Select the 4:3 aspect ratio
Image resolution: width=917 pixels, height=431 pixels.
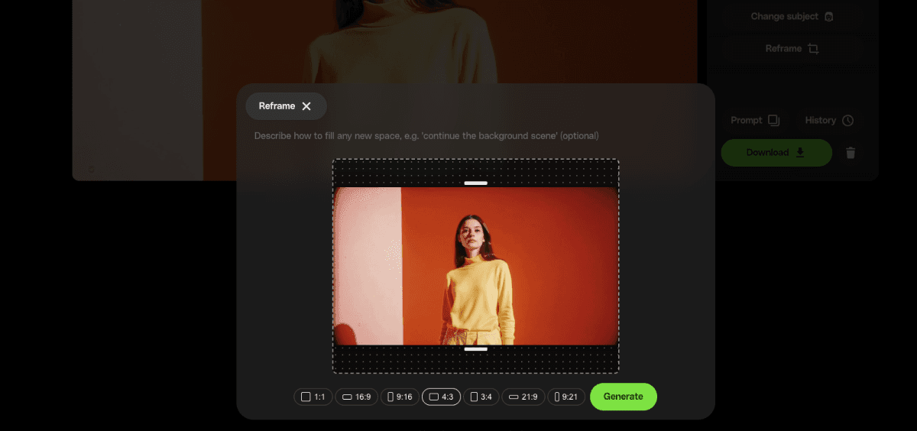click(x=441, y=397)
